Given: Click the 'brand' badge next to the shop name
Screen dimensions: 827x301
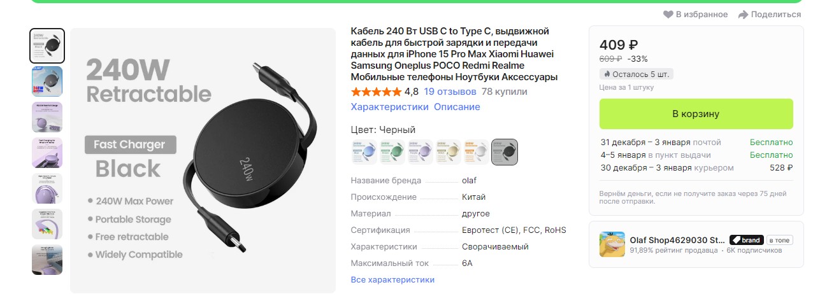Looking at the screenshot, I should click(746, 240).
